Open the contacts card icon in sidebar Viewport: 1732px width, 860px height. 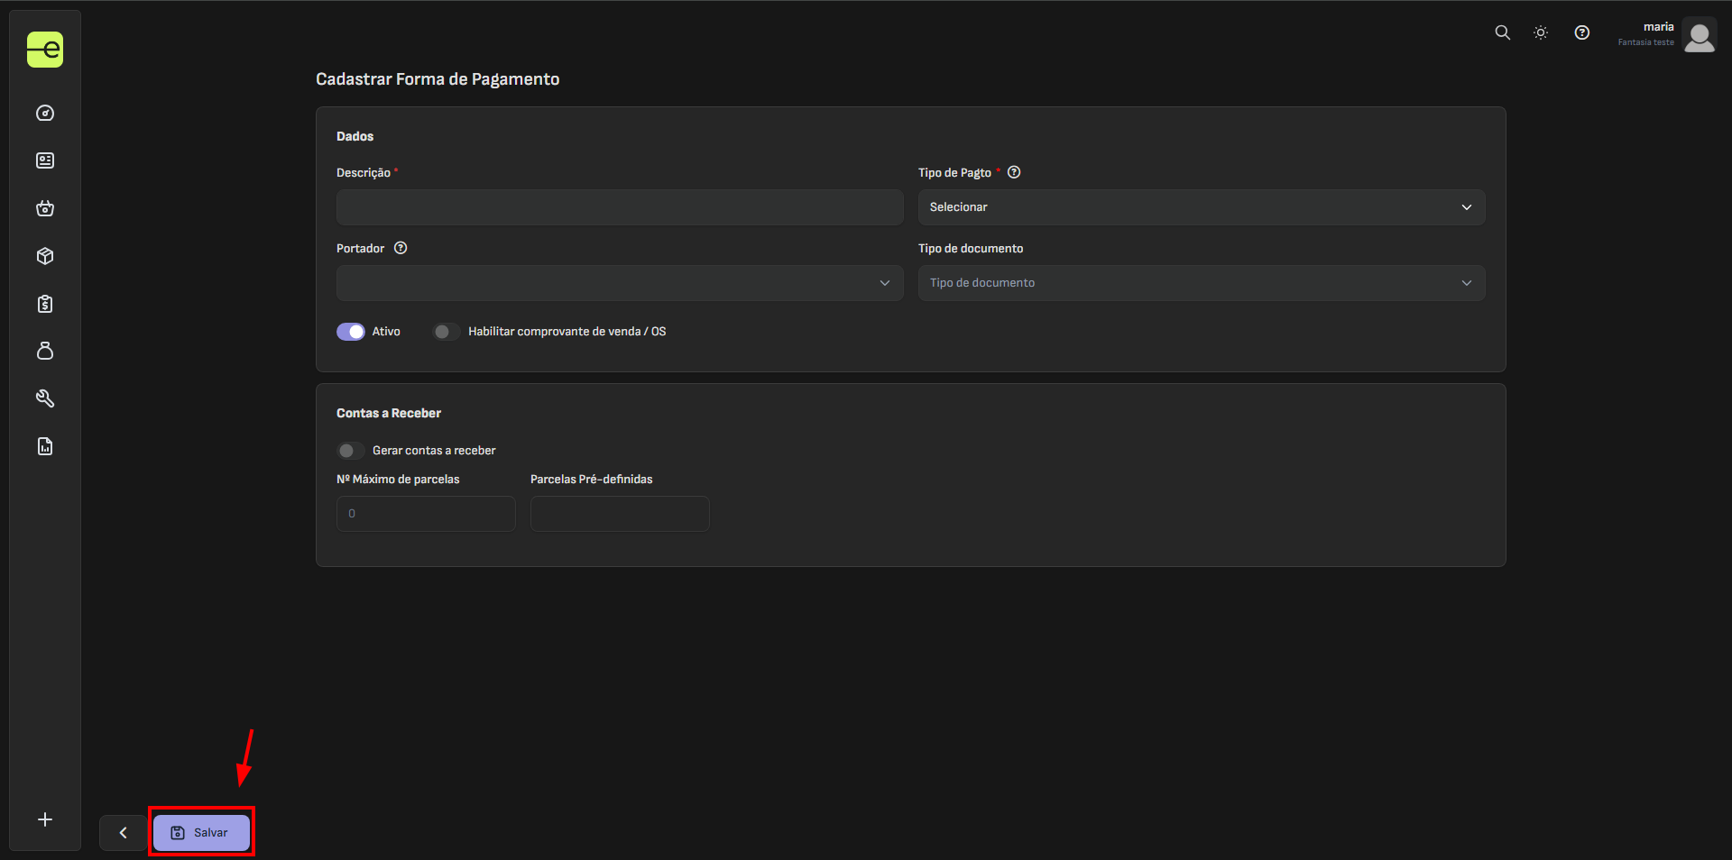[x=45, y=160]
